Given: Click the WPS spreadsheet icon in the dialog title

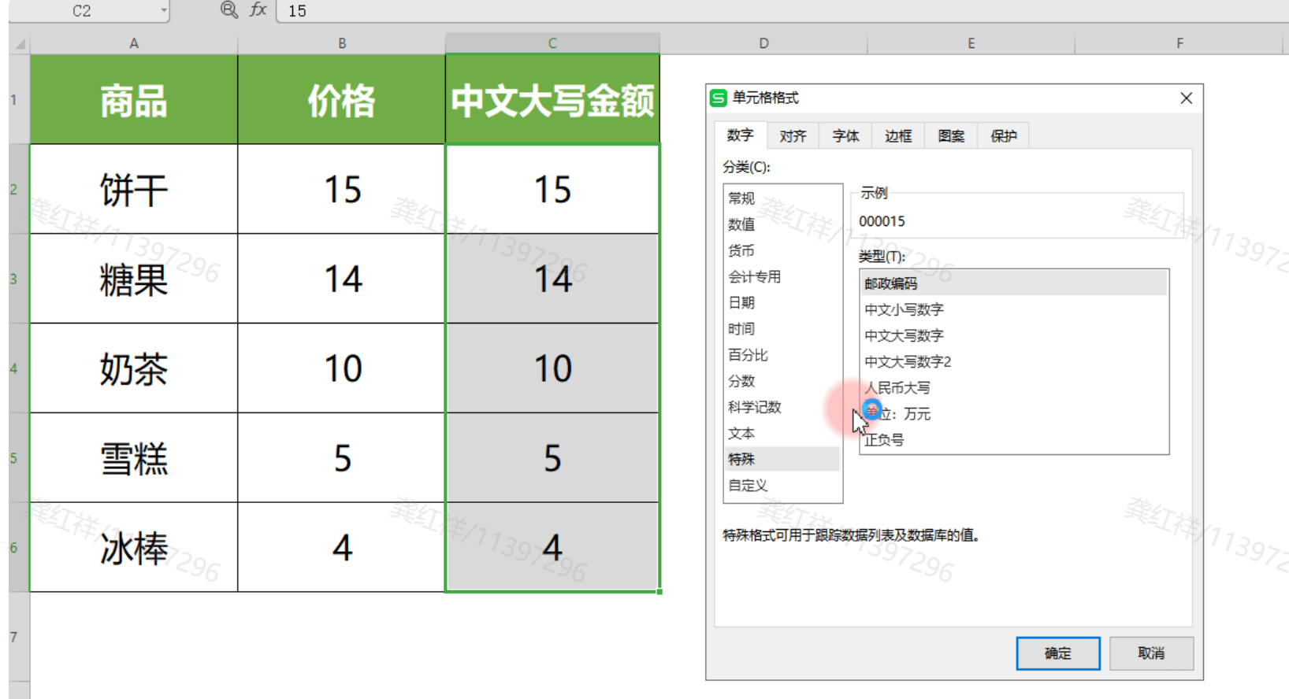Looking at the screenshot, I should pyautogui.click(x=718, y=98).
